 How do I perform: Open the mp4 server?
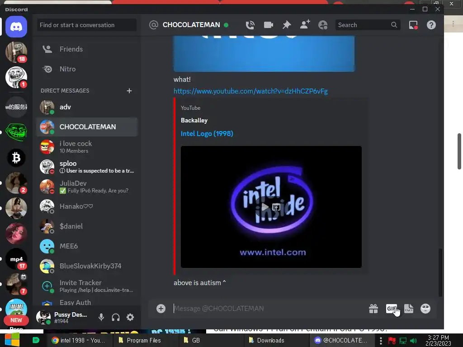[x=16, y=259]
